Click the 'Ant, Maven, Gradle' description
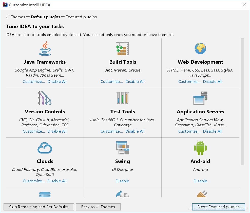 click(123, 70)
